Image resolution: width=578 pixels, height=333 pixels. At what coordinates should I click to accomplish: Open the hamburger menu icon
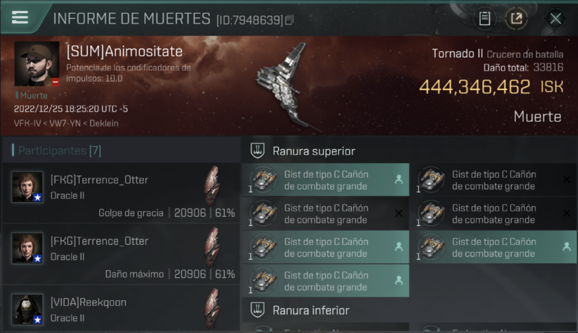[20, 18]
